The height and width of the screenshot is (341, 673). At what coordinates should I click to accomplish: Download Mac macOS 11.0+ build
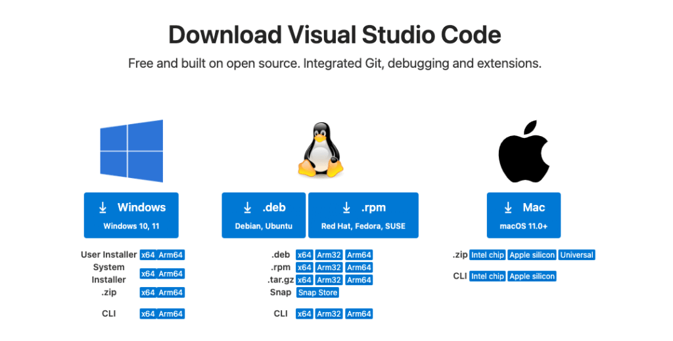[x=524, y=216]
